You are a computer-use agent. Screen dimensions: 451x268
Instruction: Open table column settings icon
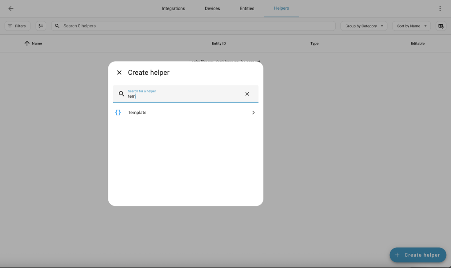pos(440,26)
